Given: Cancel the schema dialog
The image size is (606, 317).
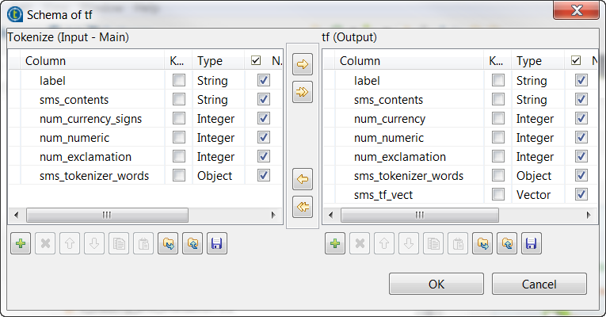Looking at the screenshot, I should [539, 284].
